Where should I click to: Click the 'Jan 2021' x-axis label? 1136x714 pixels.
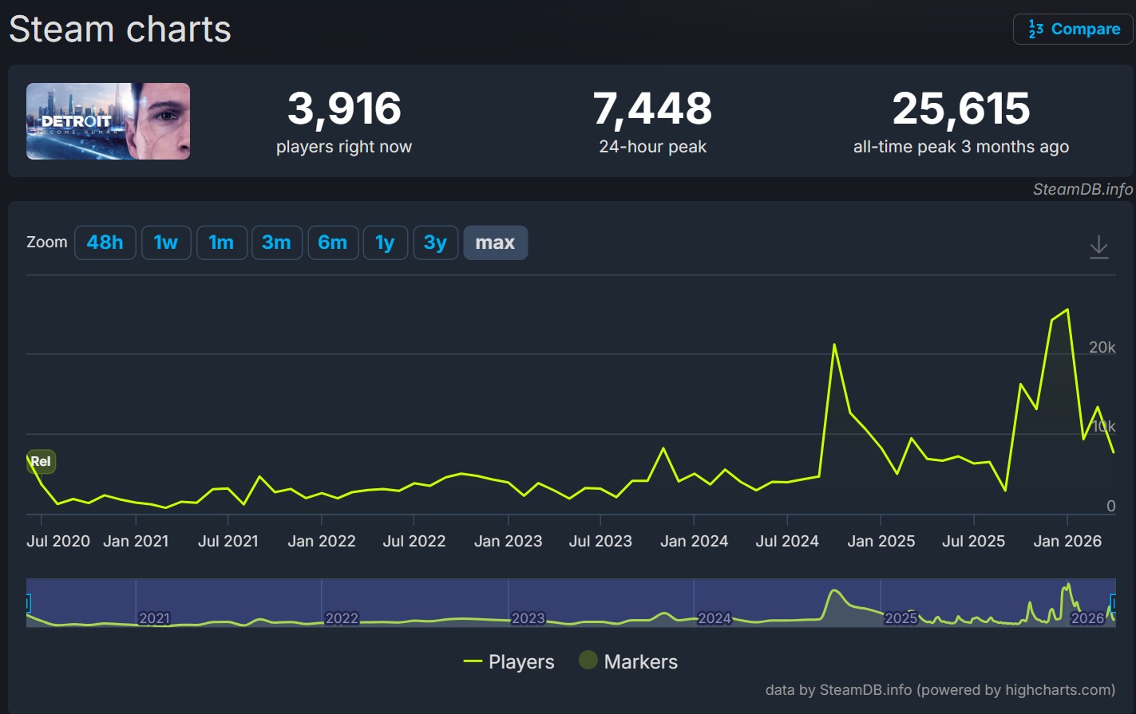pyautogui.click(x=136, y=541)
